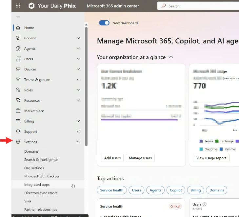Click the Teams legend color swatch

(201, 141)
